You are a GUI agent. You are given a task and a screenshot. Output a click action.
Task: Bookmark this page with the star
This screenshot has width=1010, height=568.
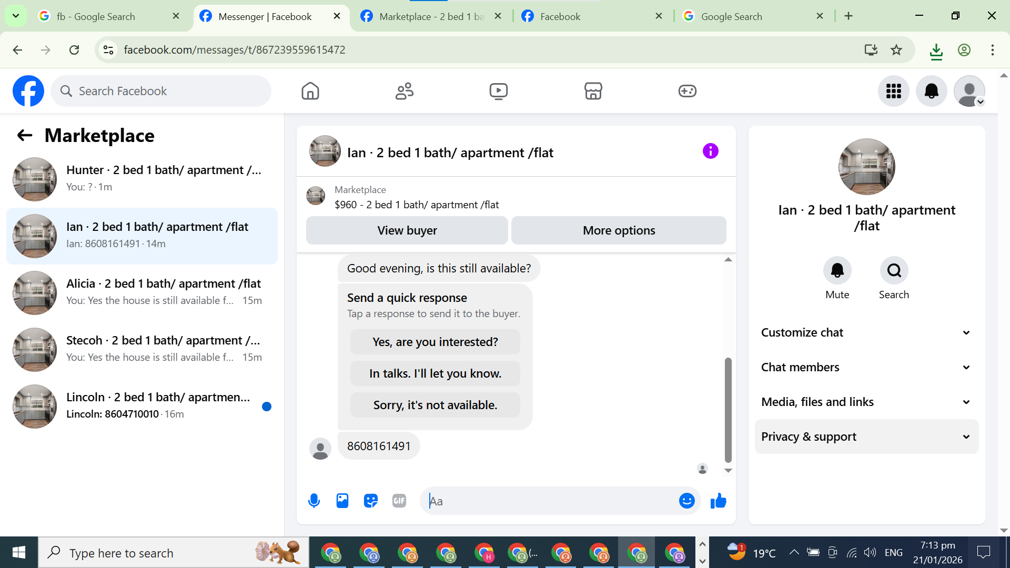(x=896, y=50)
